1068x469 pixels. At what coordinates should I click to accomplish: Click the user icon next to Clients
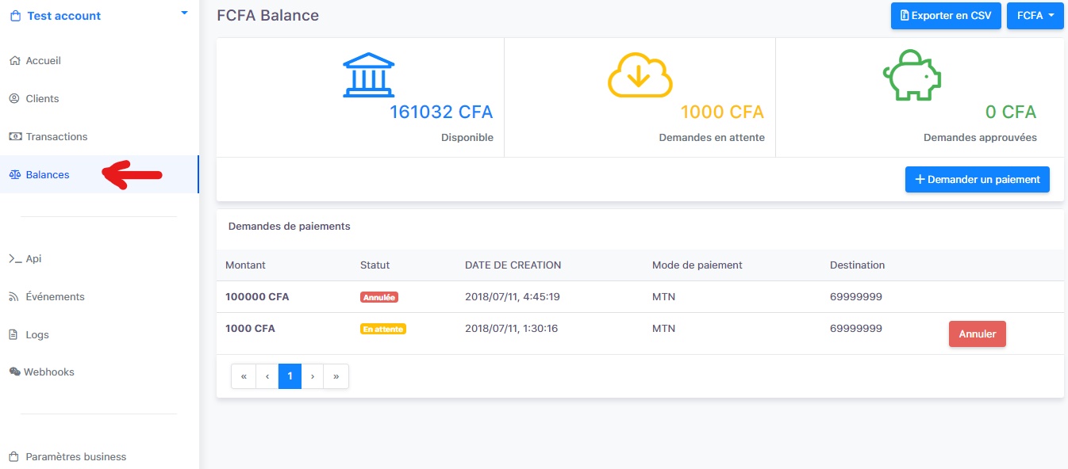tap(14, 99)
